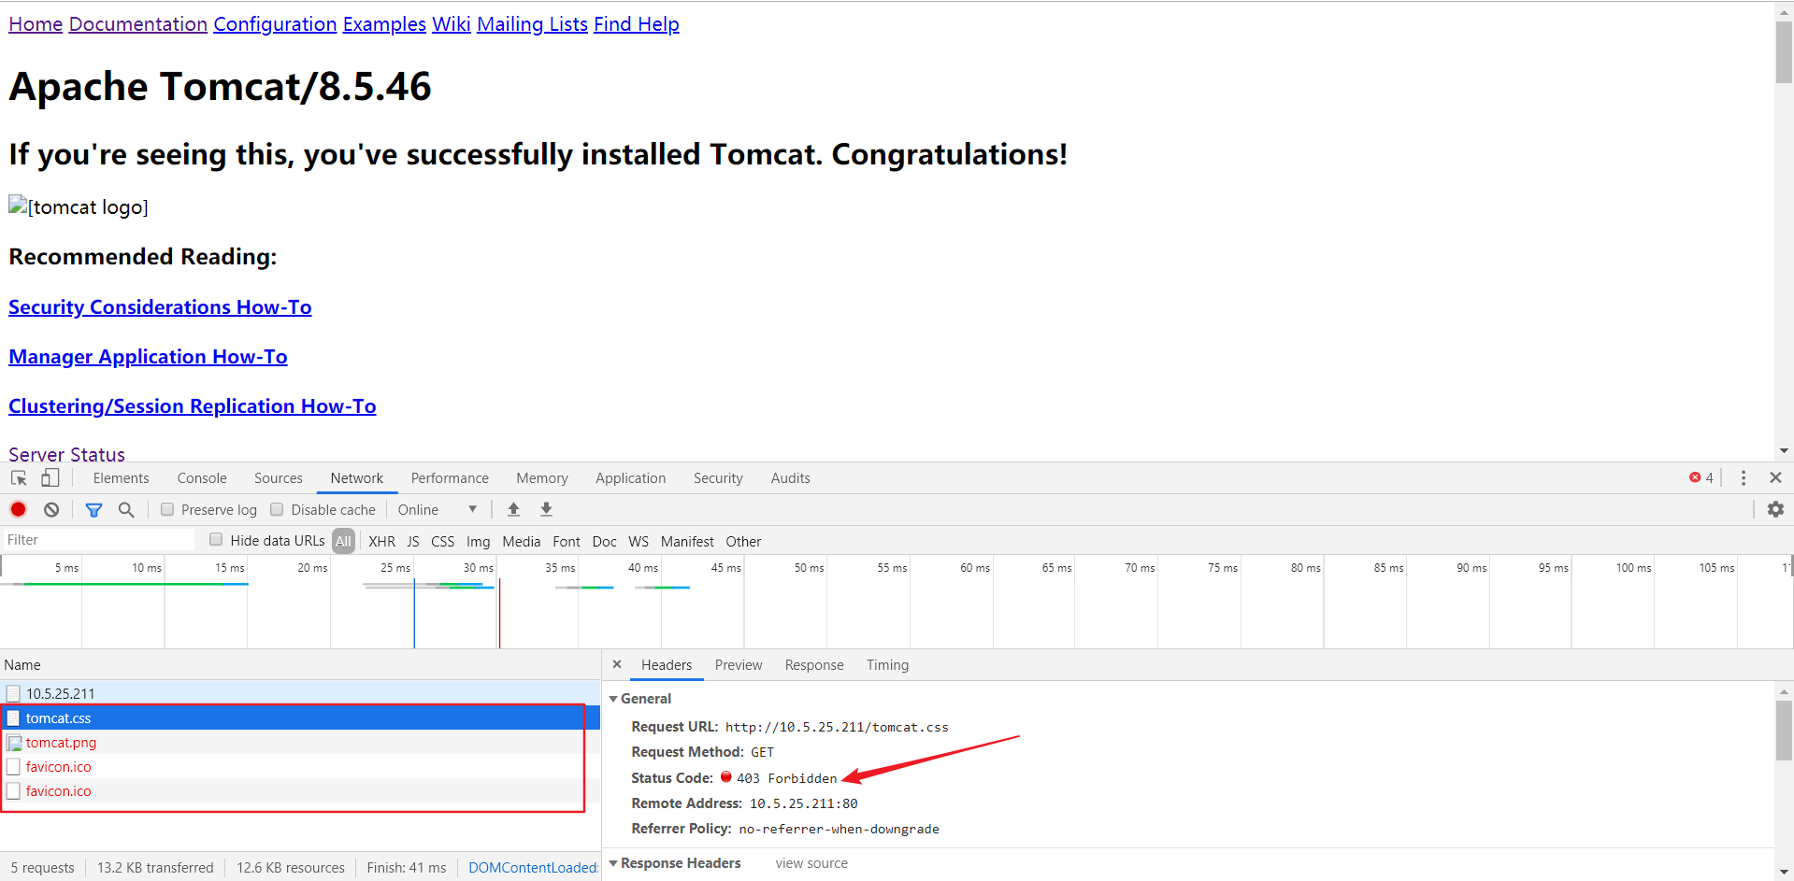The width and height of the screenshot is (1794, 881).
Task: Open Security Considerations How-To link
Action: pyautogui.click(x=160, y=307)
